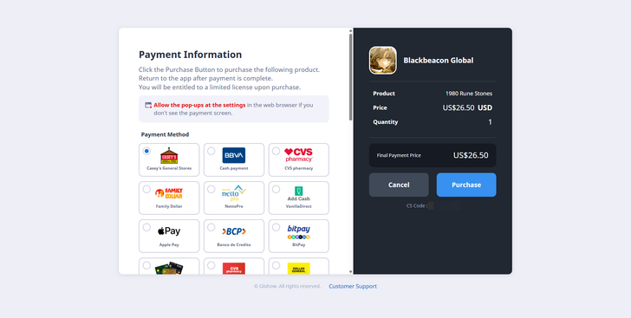Click the BBVA logo
Image resolution: width=631 pixels, height=318 pixels.
[234, 155]
